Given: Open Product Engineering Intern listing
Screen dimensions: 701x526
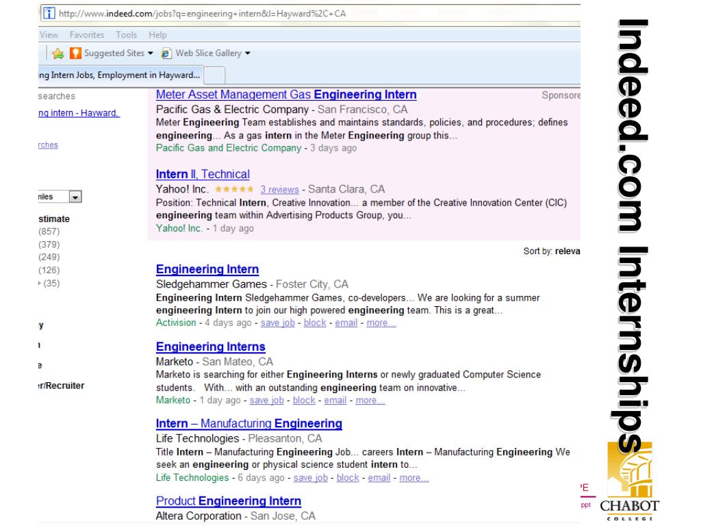Looking at the screenshot, I should pos(229,501).
